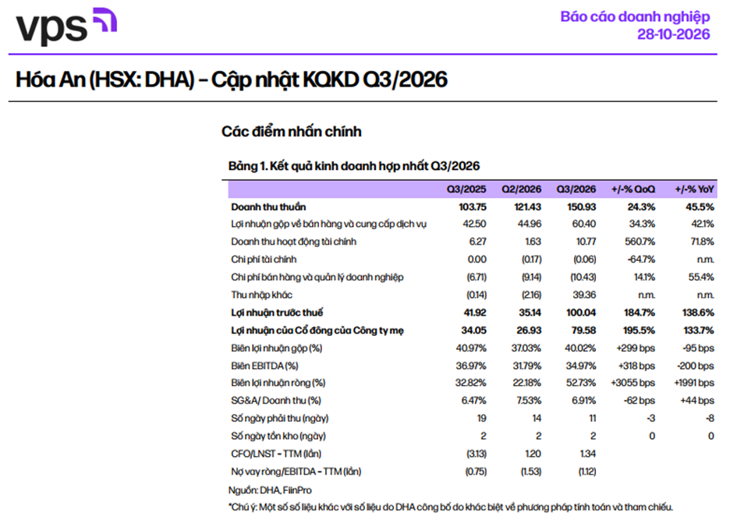Select the "+/-% QoQ" column header

633,189
